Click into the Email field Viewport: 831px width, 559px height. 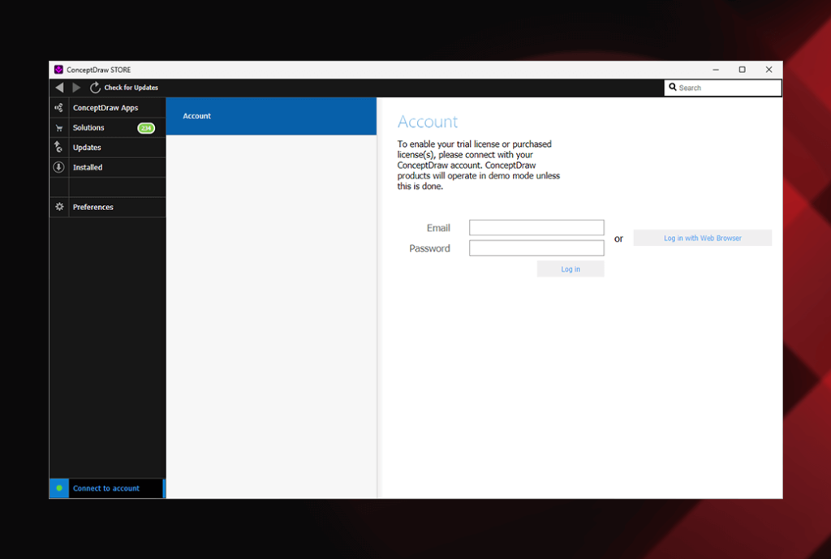coord(536,228)
